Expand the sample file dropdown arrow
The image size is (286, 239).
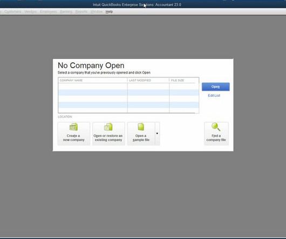pos(157,134)
